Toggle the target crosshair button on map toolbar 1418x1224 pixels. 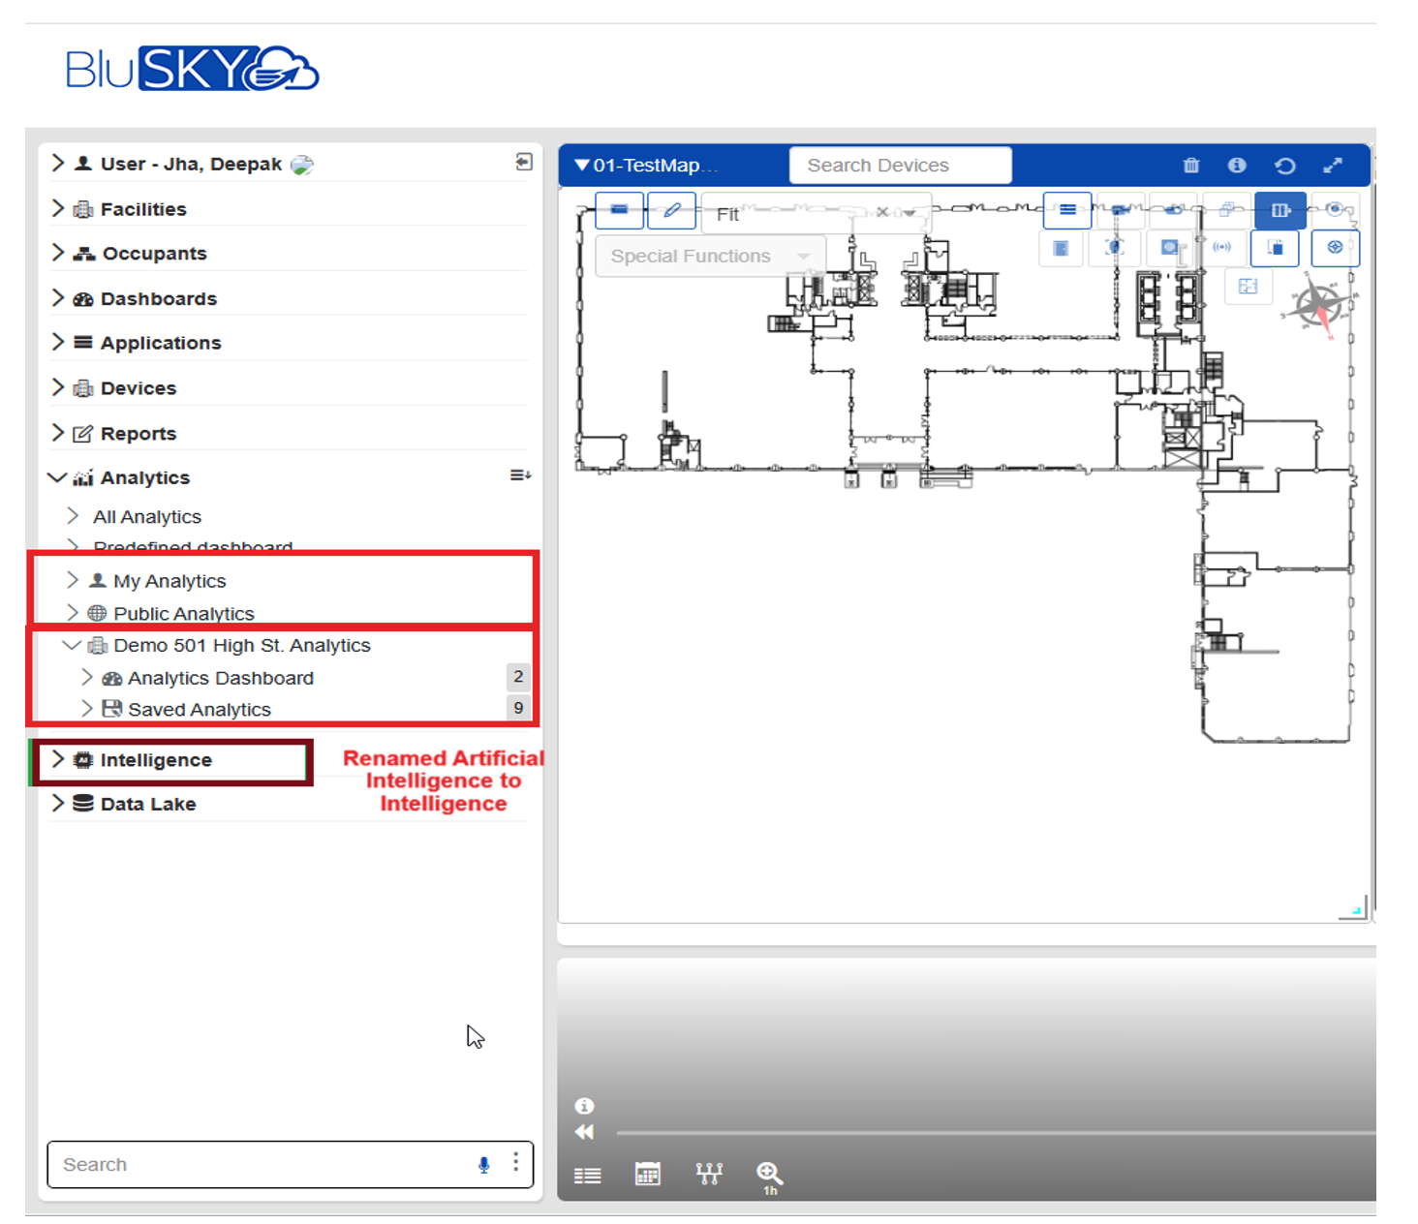[1336, 248]
